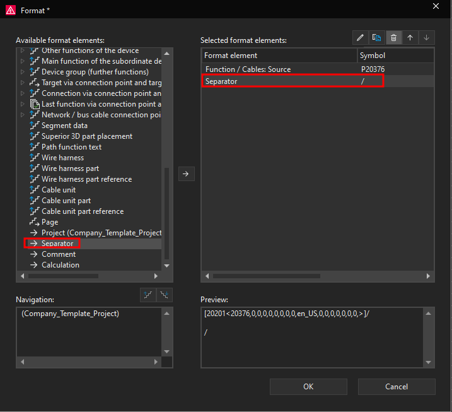Click the Navigation scroll-down arrow

(x=166, y=351)
